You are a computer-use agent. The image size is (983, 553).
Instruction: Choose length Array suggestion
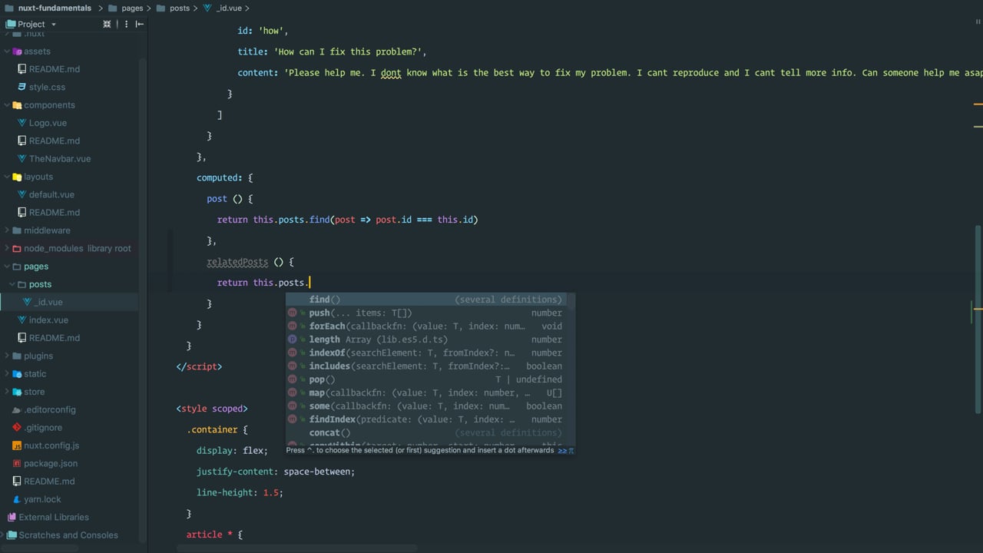tap(426, 339)
